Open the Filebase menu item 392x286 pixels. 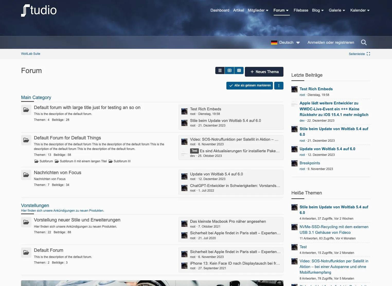coord(301,10)
